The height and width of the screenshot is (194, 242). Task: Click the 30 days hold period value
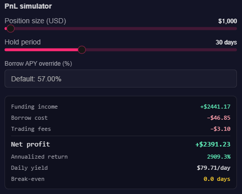coord(226,42)
